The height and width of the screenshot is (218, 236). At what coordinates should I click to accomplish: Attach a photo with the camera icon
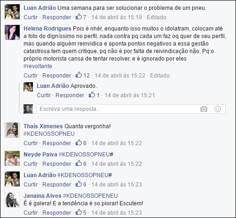tap(204, 109)
